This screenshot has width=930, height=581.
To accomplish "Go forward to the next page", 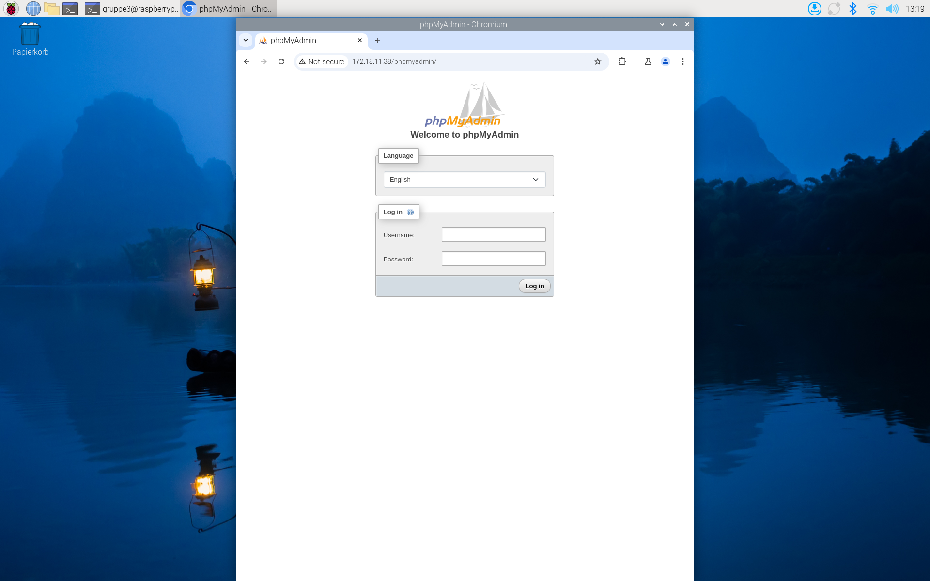I will point(264,61).
